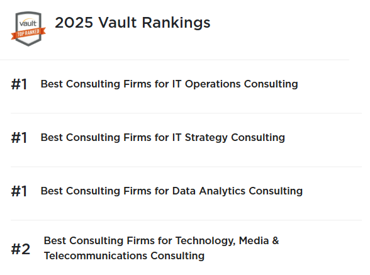This screenshot has height=275, width=370.
Task: Click Technology, Media & in the fourth ranking
Action: [227, 241]
